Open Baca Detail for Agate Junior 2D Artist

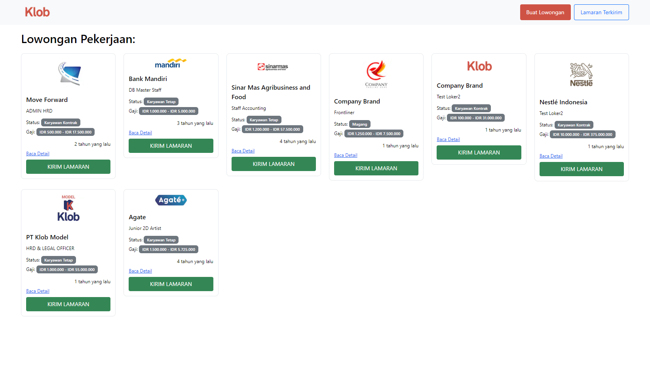(x=140, y=271)
